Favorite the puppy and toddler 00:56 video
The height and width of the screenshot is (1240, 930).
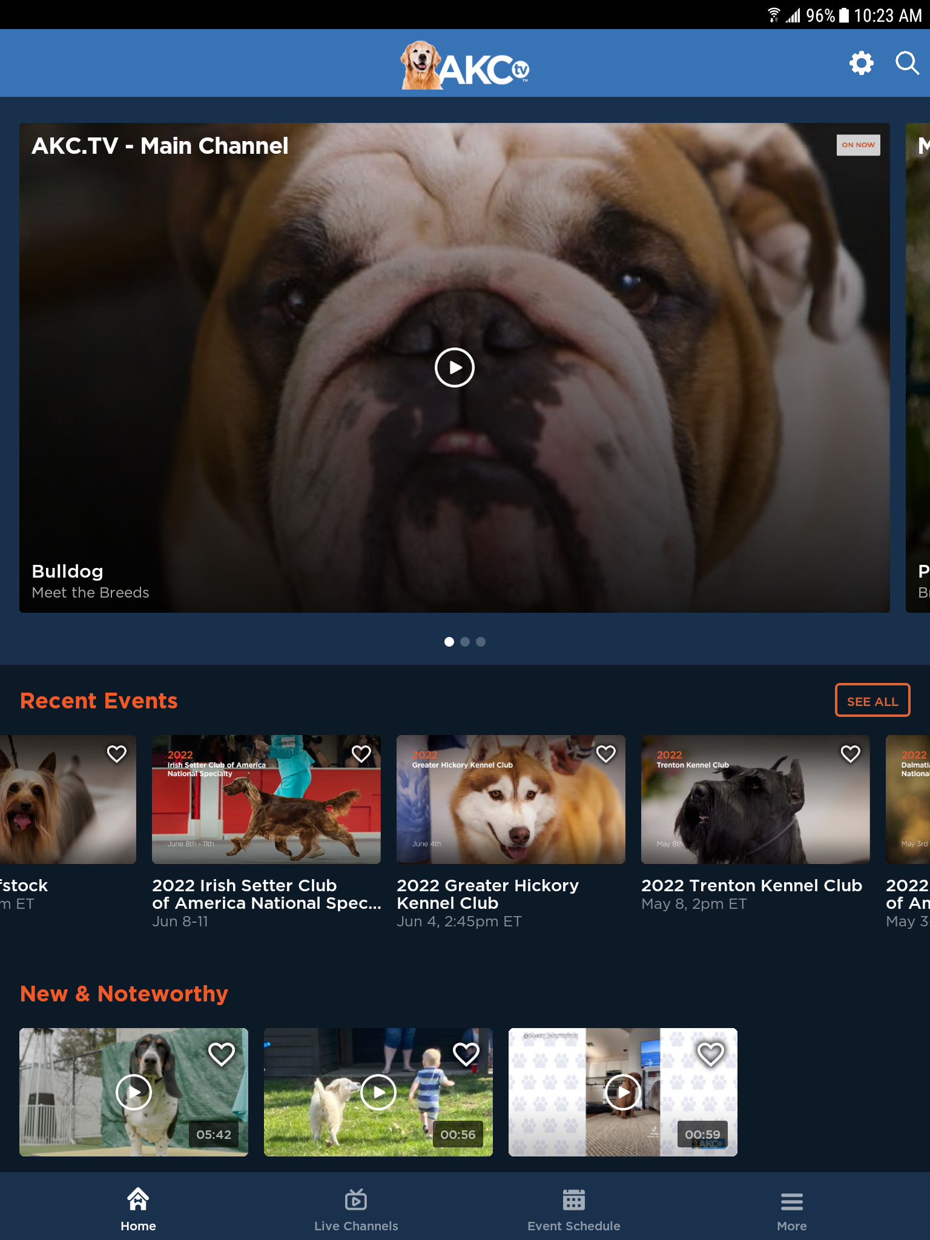pos(466,1054)
